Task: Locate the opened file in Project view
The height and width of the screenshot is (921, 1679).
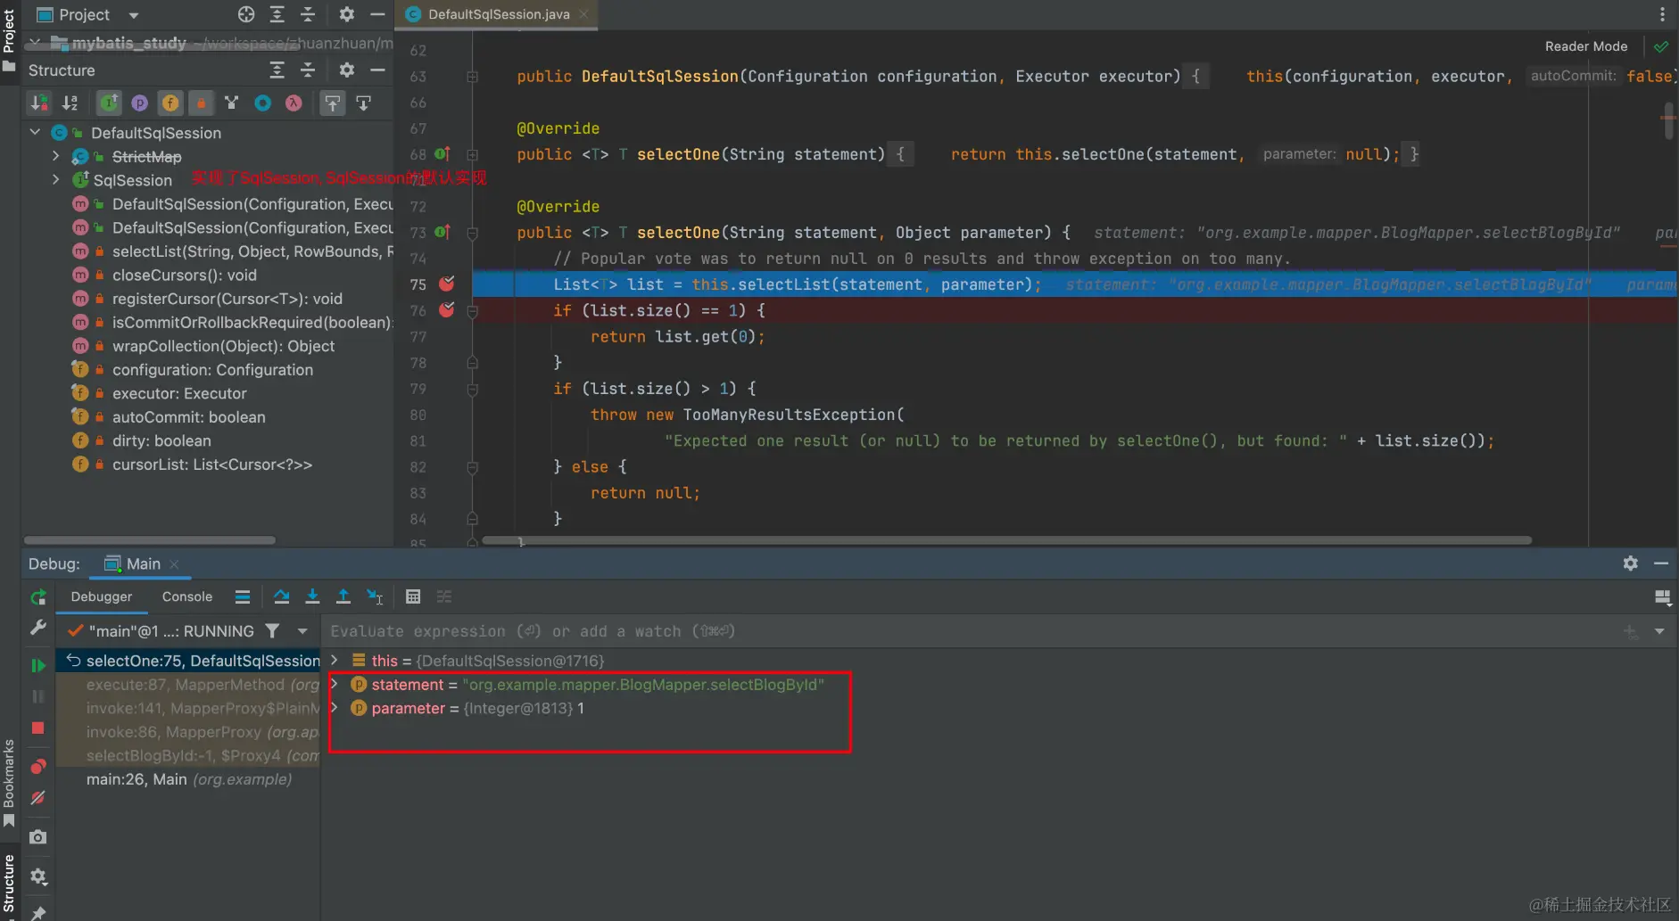Action: [x=246, y=14]
